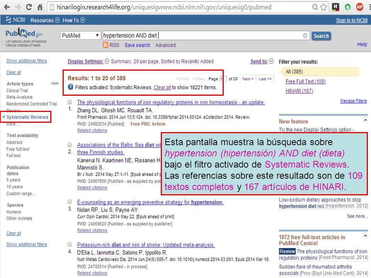Image resolution: width=371 pixels, height=278 pixels.
Task: Clear the search box with the X icon
Action: coord(305,36)
